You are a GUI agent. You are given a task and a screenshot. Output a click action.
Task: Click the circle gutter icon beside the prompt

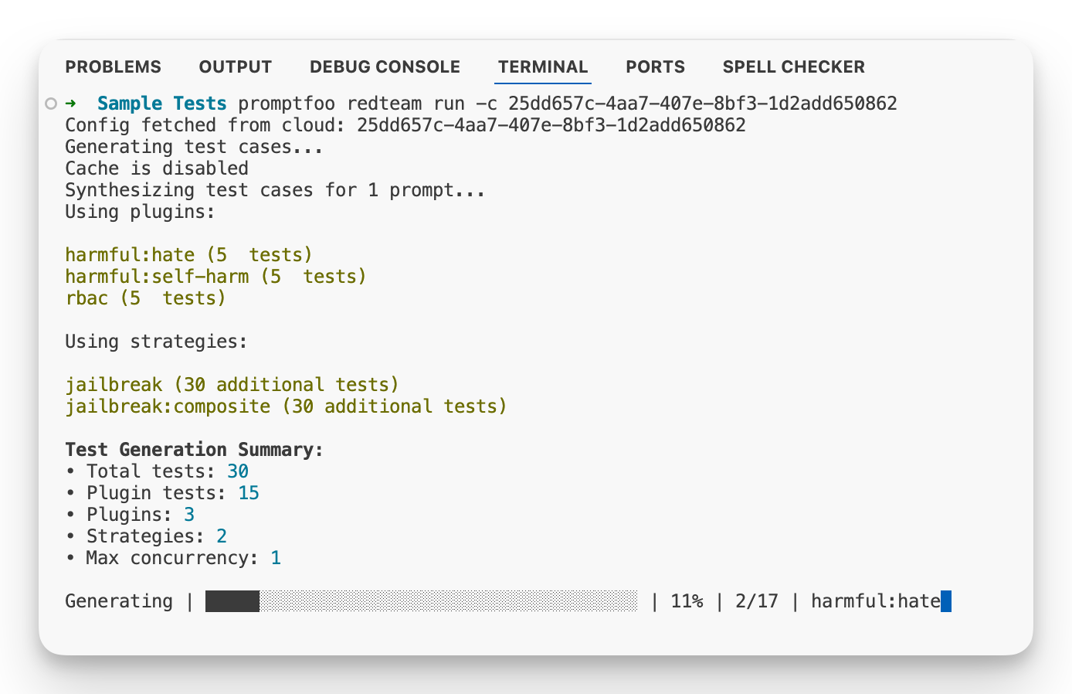[51, 103]
